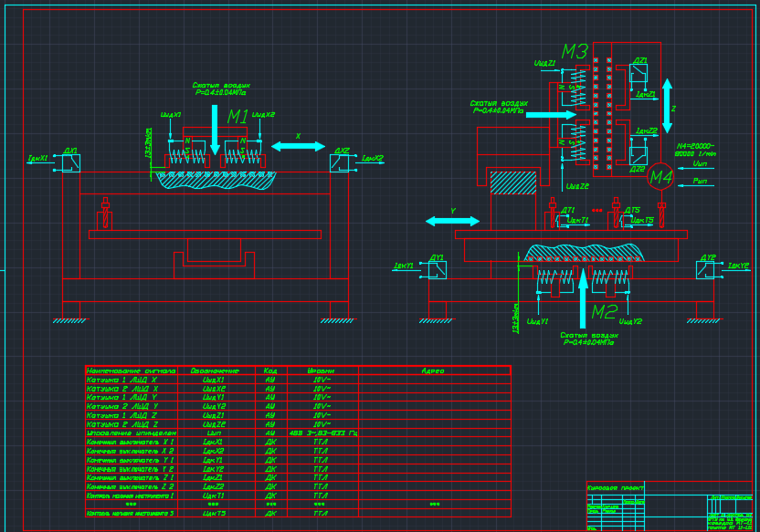This screenshot has height=532, width=760.
Task: Select the 'Адрес' column header cell
Action: (433, 370)
